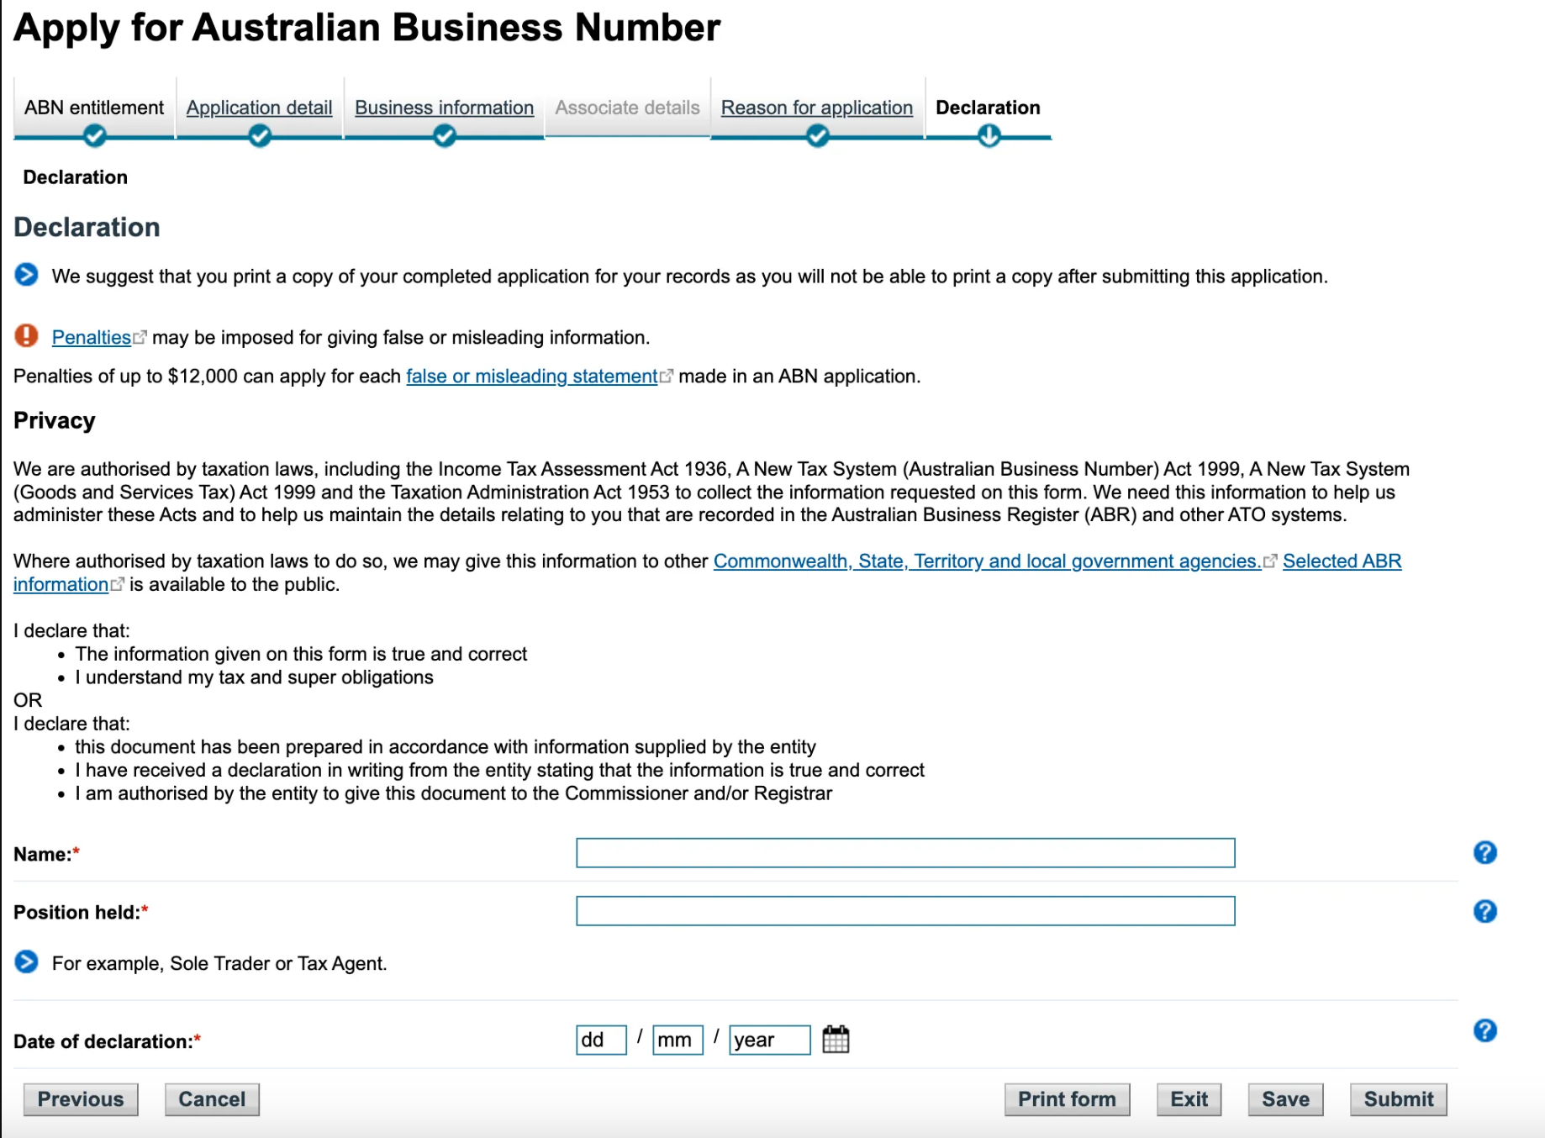Open the false or misleading statement link

pyautogui.click(x=531, y=376)
